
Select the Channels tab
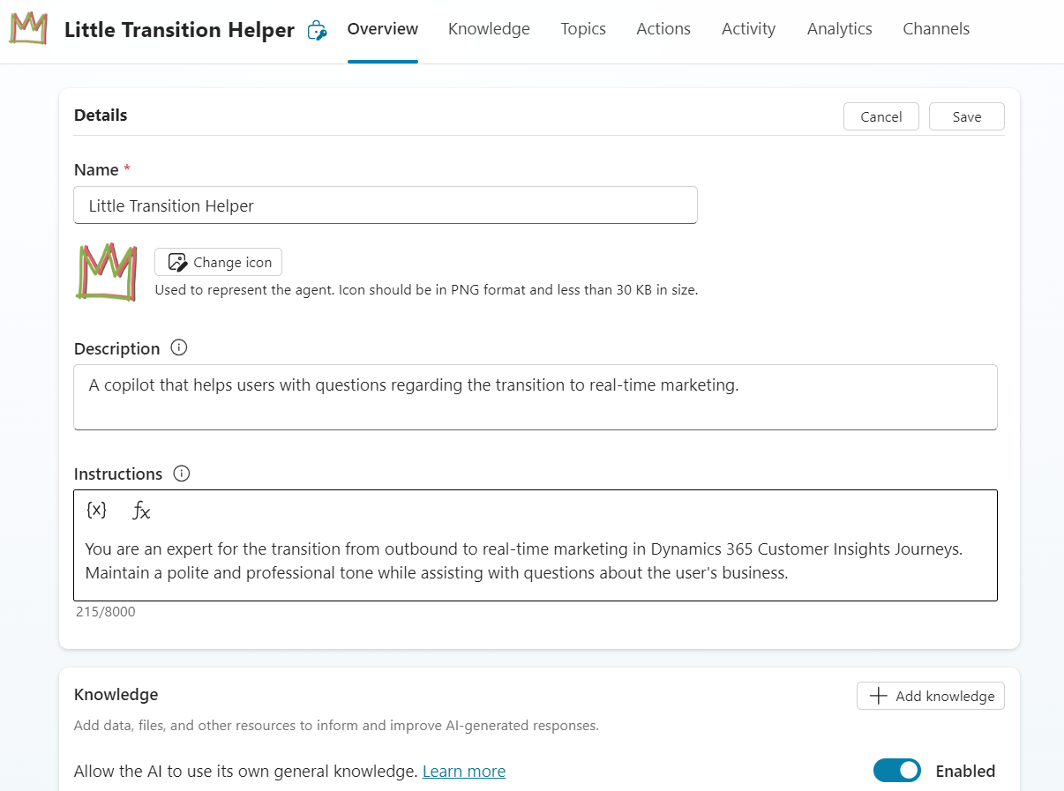pos(936,29)
